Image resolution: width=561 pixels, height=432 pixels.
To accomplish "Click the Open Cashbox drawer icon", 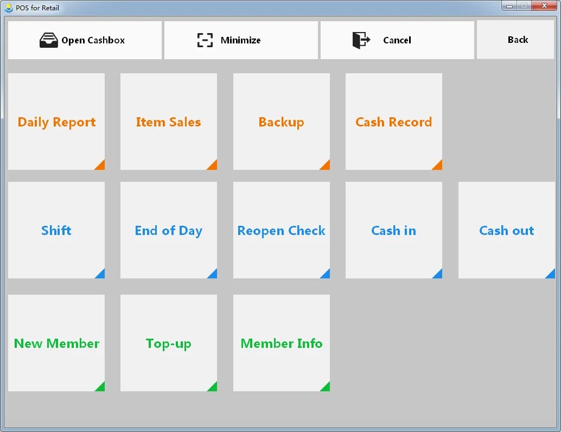I will (x=48, y=40).
